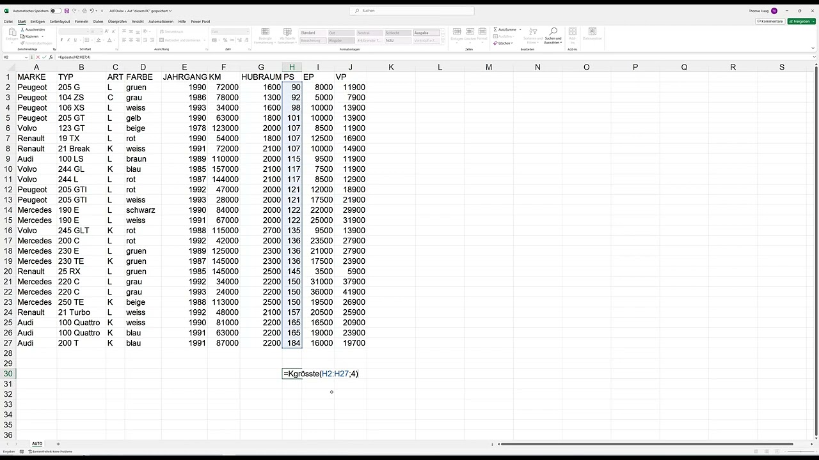The height and width of the screenshot is (460, 819).
Task: Switch to the Einfügen ribbon tab
Action: 37,21
